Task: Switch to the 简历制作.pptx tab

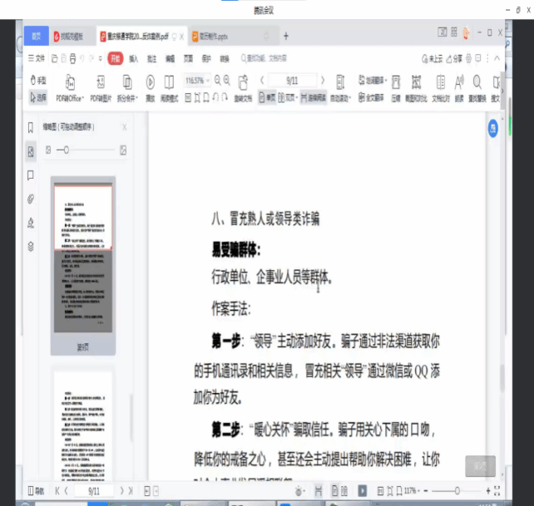Action: (220, 36)
